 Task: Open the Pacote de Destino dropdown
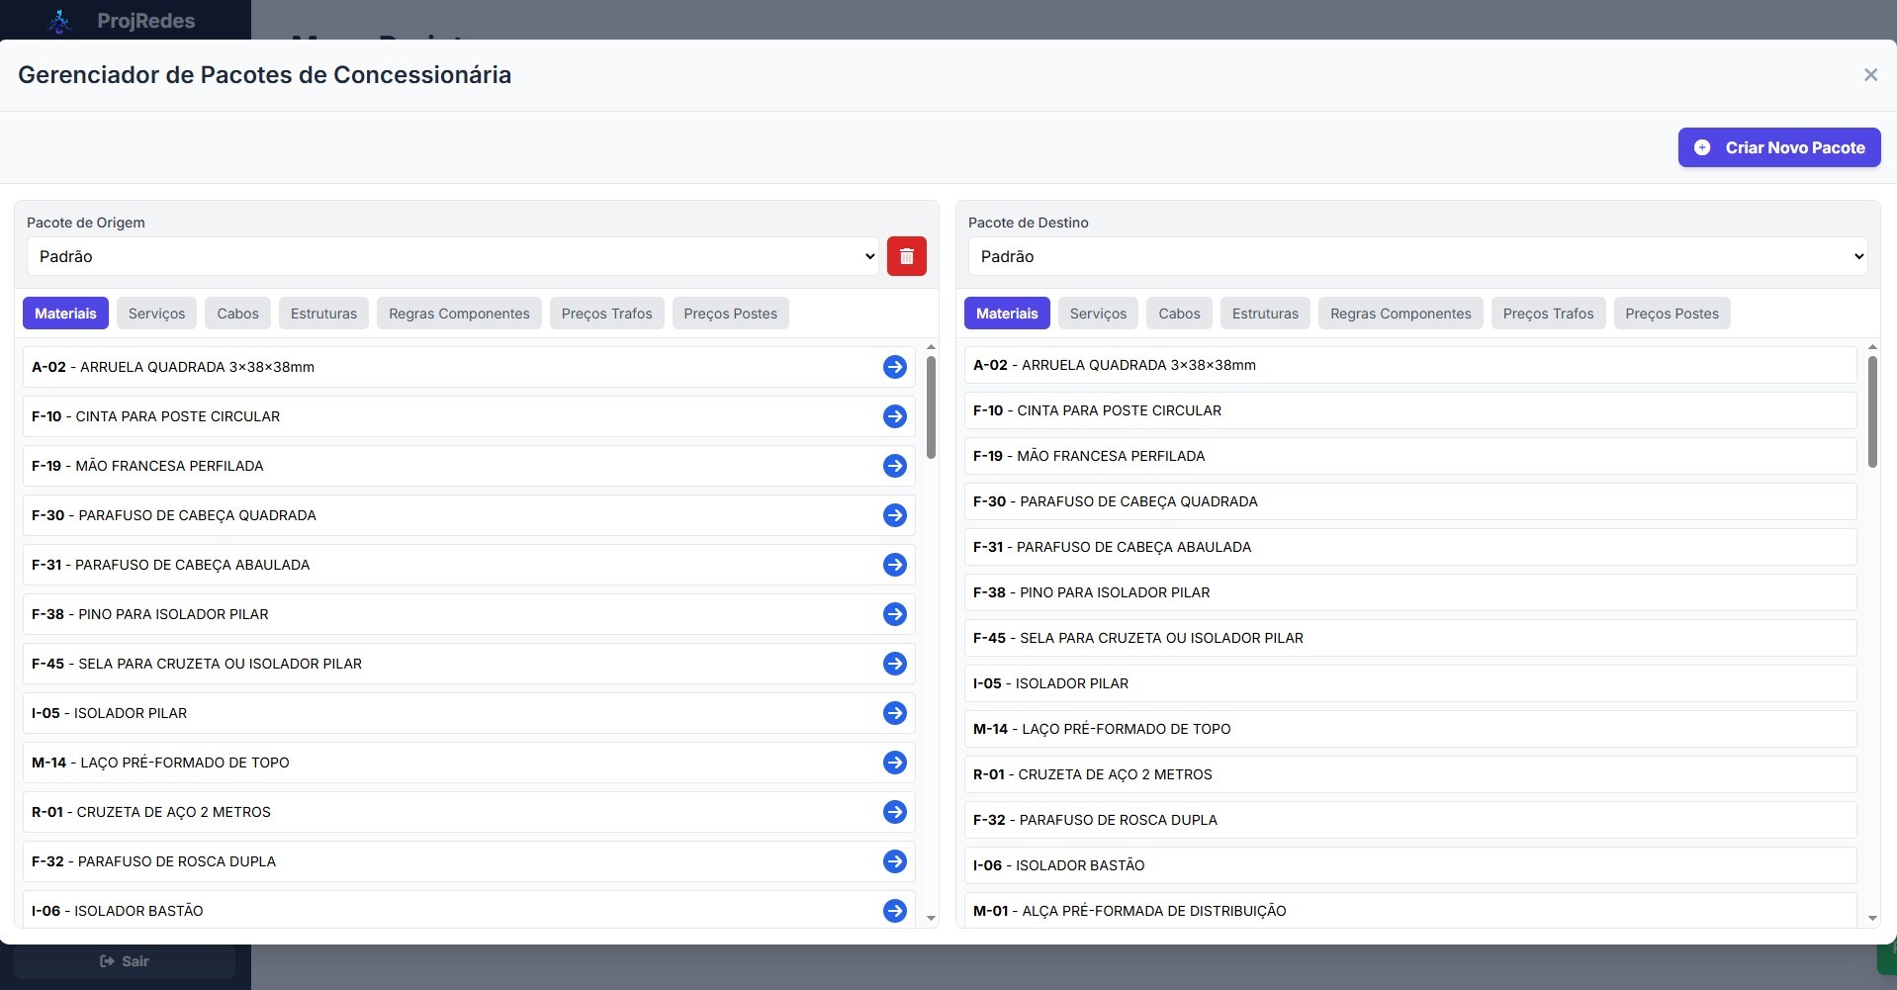click(1418, 256)
